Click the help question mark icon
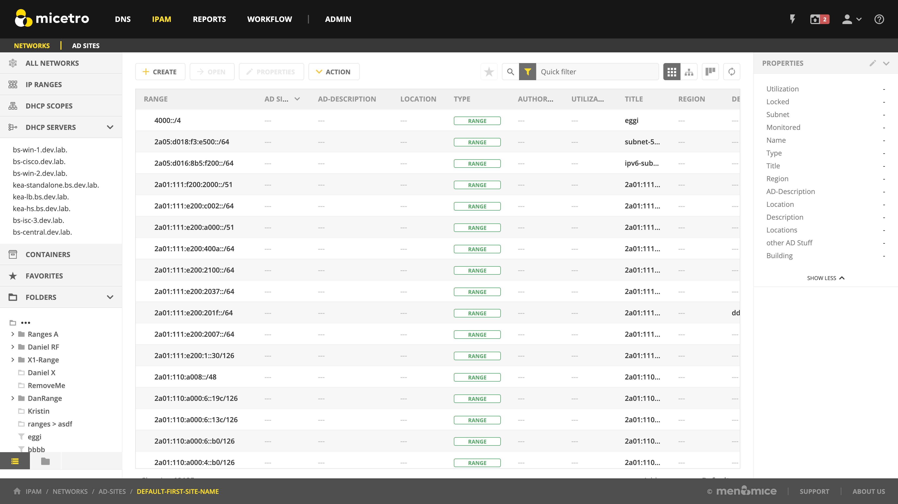 (x=879, y=19)
